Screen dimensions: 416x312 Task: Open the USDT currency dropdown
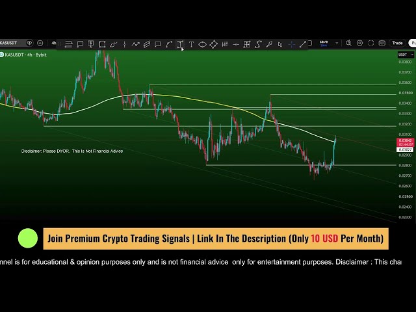(x=406, y=55)
